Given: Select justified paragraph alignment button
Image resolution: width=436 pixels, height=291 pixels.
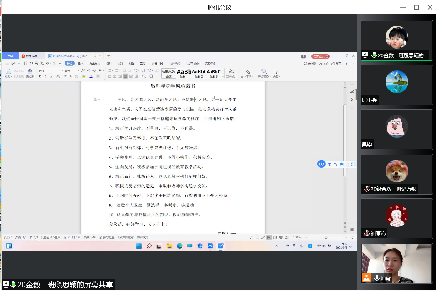Looking at the screenshot, I should [125, 76].
